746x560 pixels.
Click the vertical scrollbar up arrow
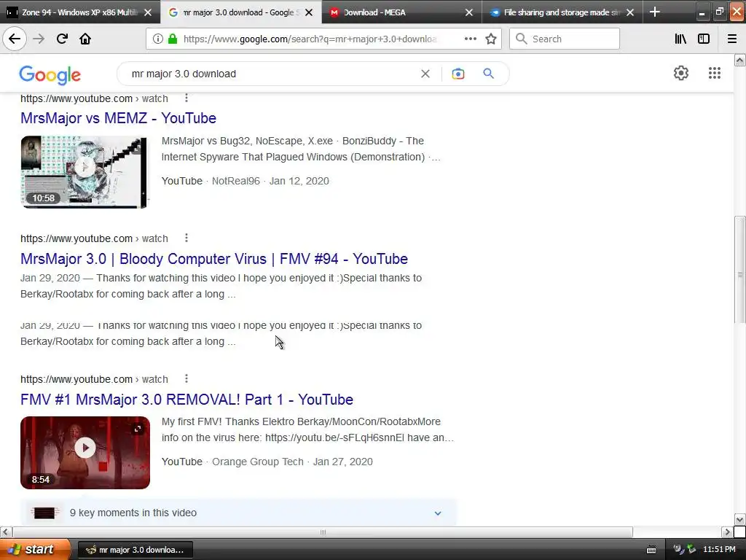(740, 60)
